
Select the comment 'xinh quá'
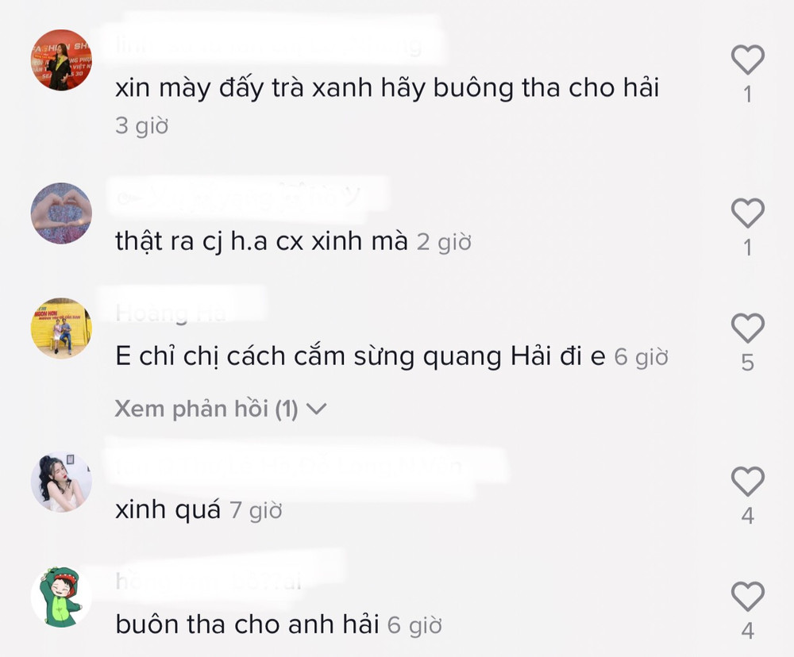(168, 509)
